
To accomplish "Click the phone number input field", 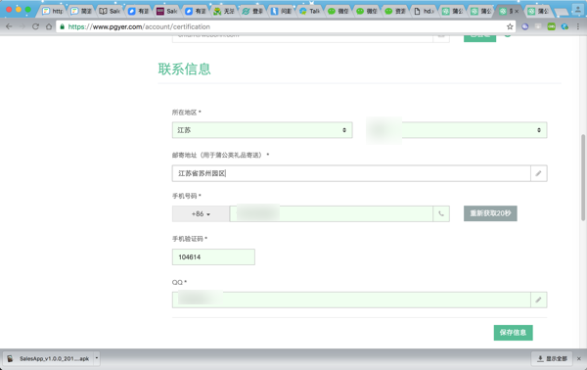I will click(x=331, y=213).
